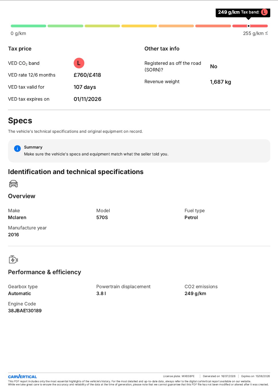Select the yellow segment of emissions bar
The width and height of the screenshot is (278, 390).
click(139, 26)
